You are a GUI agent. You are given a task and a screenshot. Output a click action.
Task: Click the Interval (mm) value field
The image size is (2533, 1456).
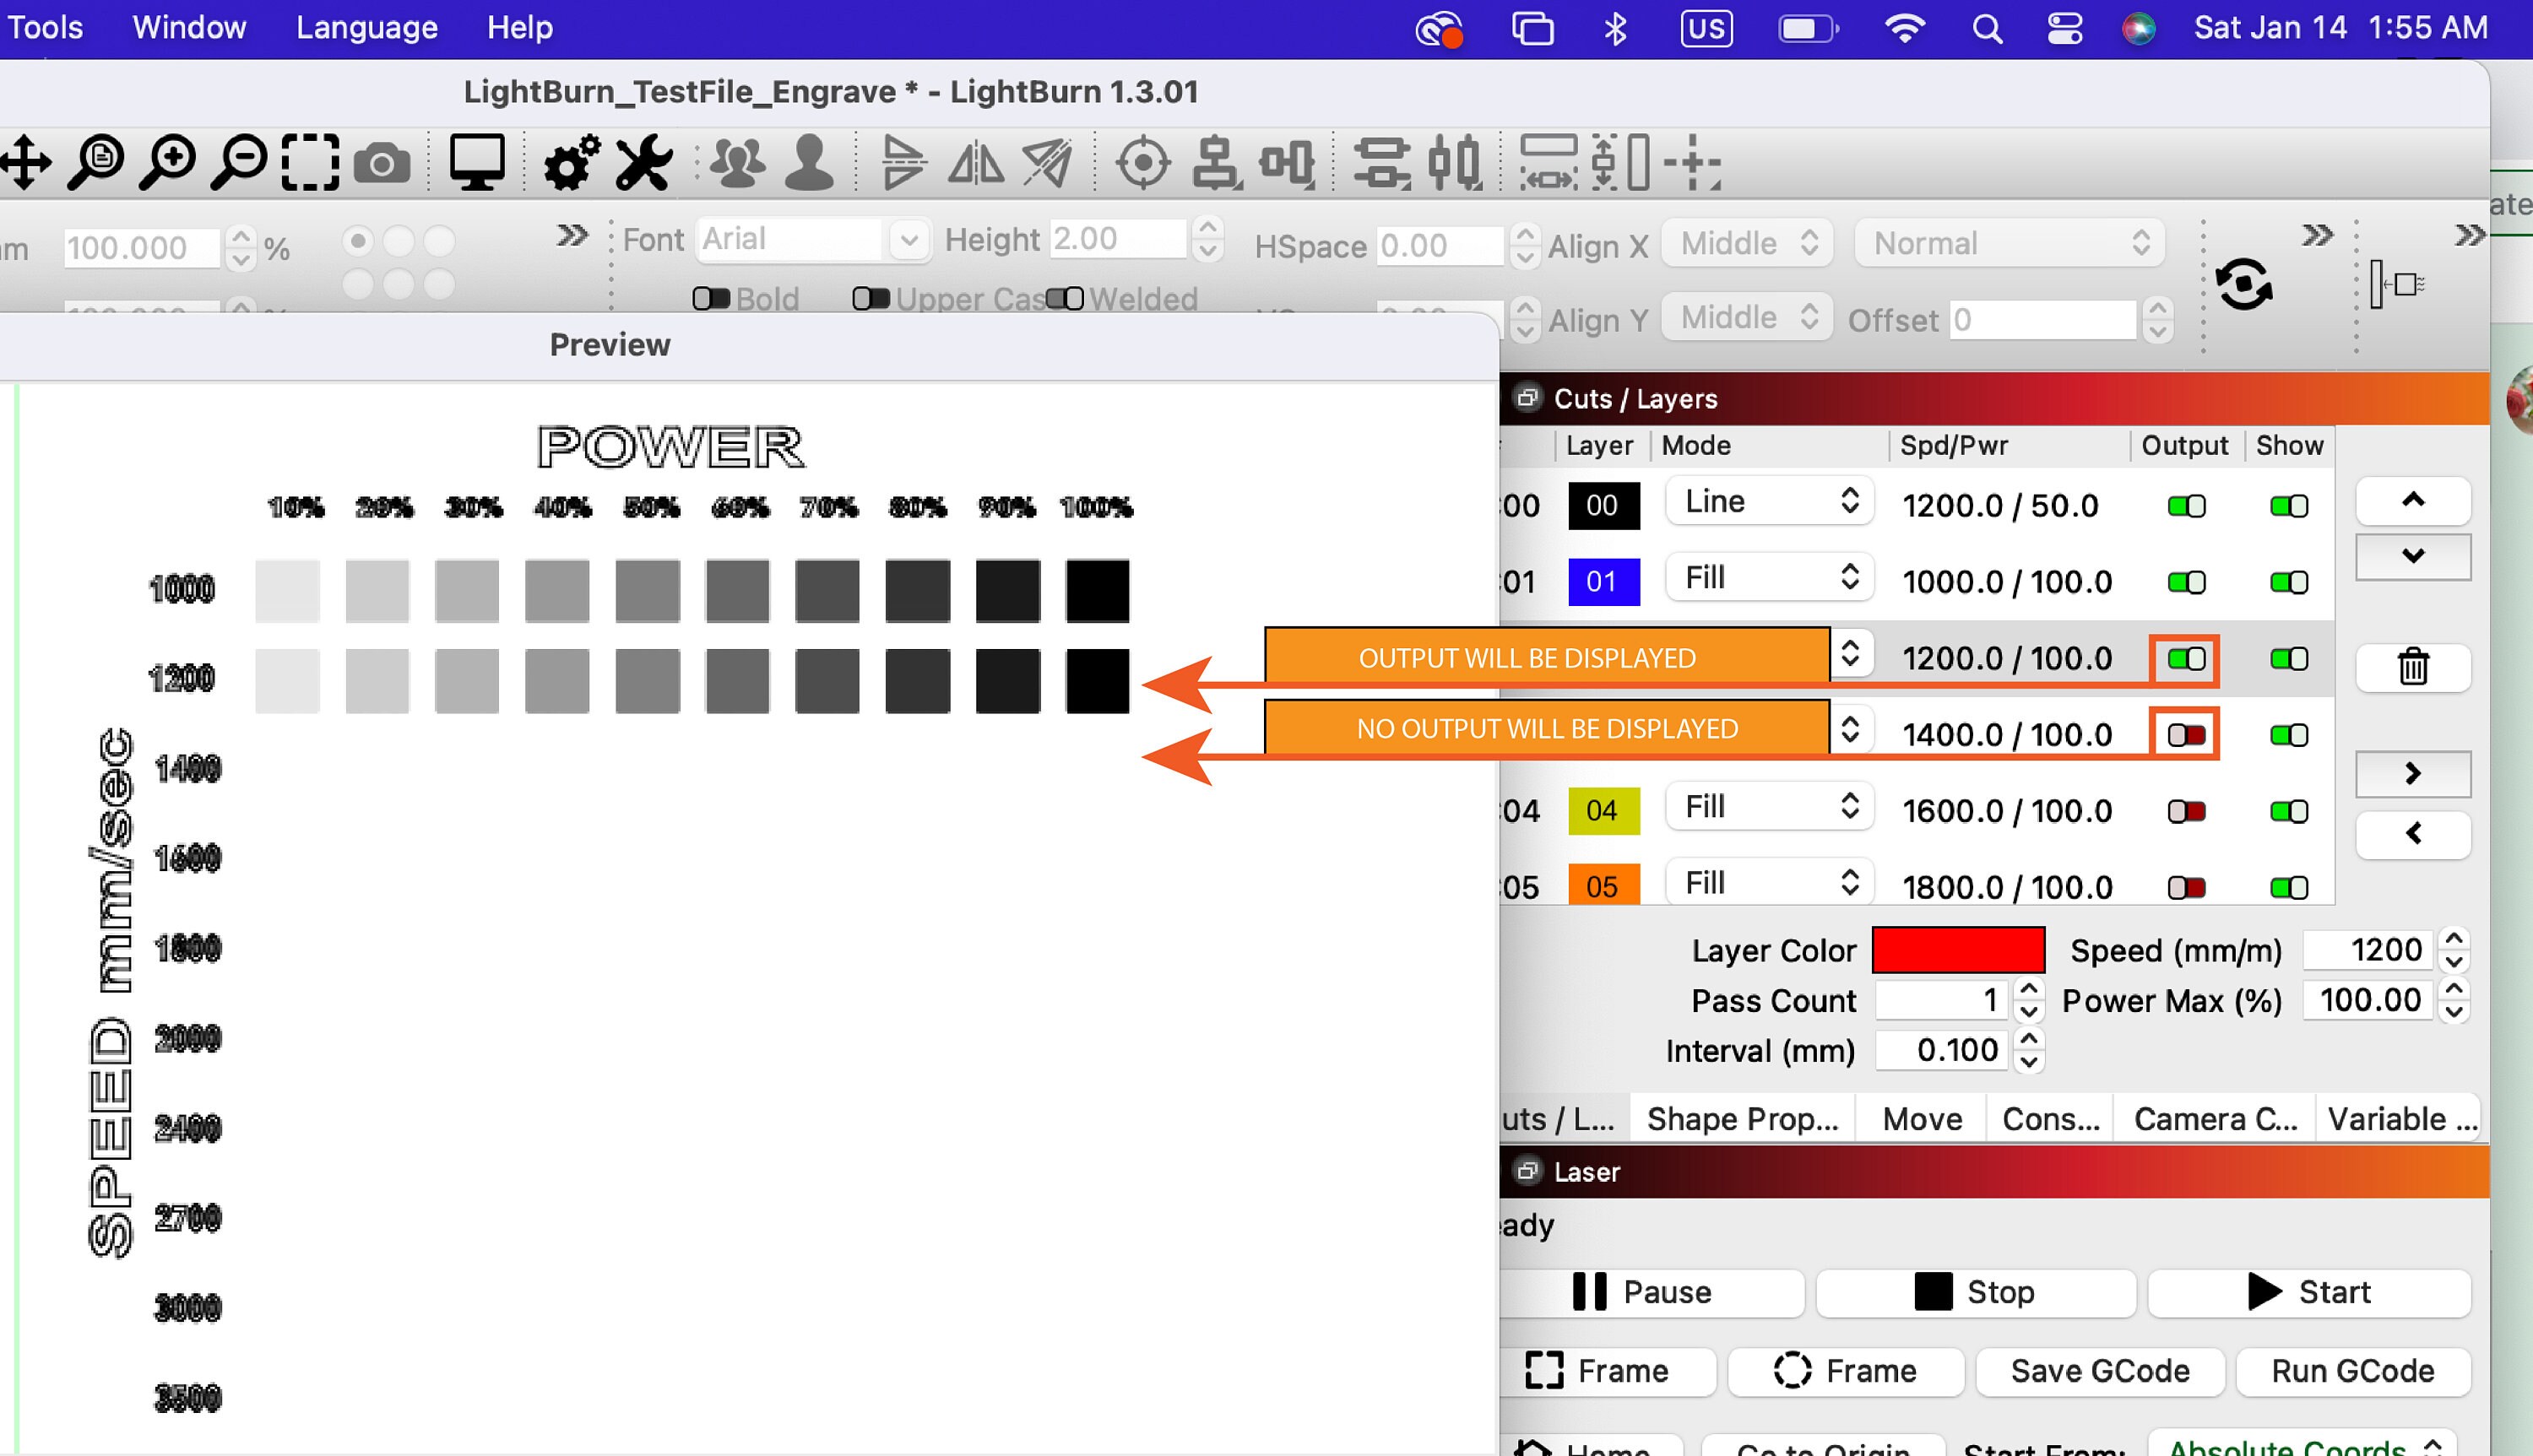[x=1940, y=1050]
